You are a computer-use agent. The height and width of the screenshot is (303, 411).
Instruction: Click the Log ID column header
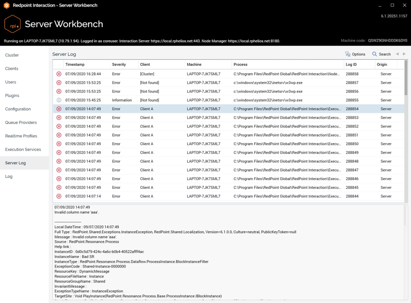(351, 65)
